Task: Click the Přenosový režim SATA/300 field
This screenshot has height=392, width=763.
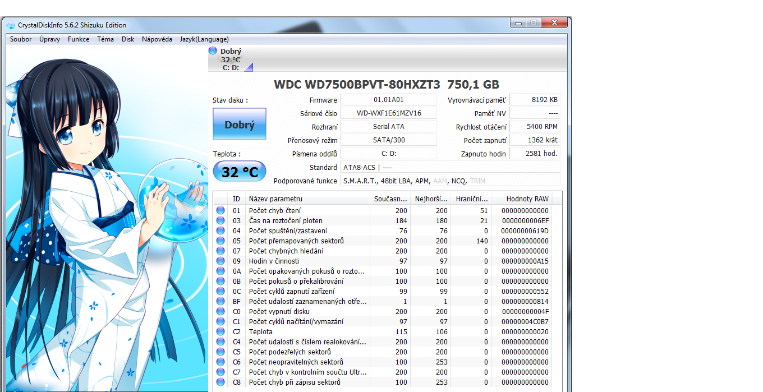Action: (389, 140)
